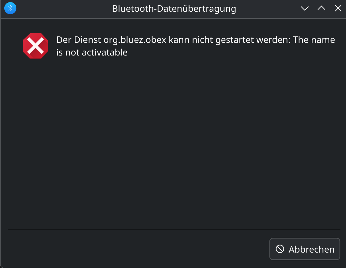Screen dimensions: 346x268
Task: Click the "Abbrechen" label text
Action: pyautogui.click(x=311, y=249)
